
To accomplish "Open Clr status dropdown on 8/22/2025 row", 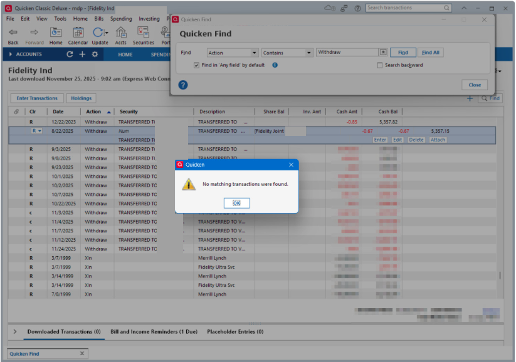I will coord(40,131).
